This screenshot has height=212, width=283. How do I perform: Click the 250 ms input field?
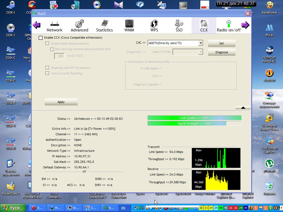pyautogui.click(x=59, y=56)
